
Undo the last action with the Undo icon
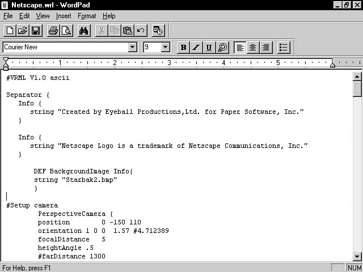[x=141, y=31]
